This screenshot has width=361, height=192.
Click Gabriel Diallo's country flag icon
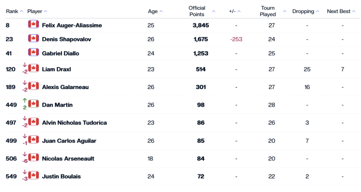click(x=33, y=53)
